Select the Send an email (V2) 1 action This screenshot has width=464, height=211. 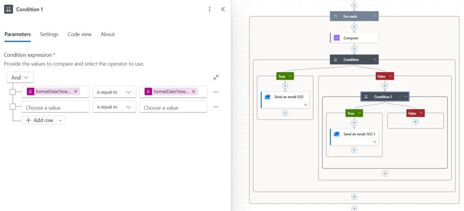point(354,137)
